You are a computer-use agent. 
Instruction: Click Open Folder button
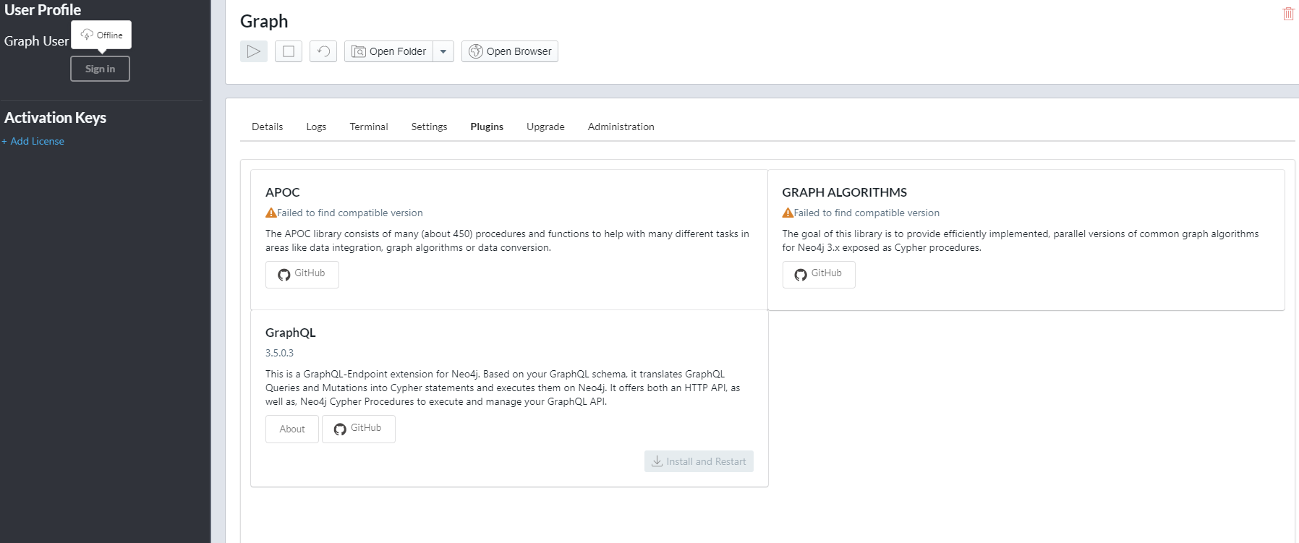389,51
